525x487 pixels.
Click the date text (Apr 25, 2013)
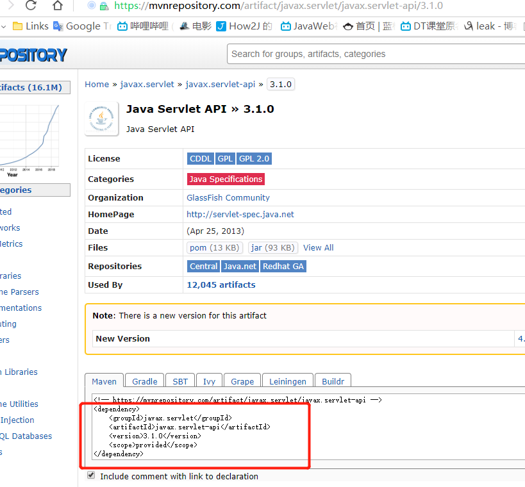pos(215,231)
